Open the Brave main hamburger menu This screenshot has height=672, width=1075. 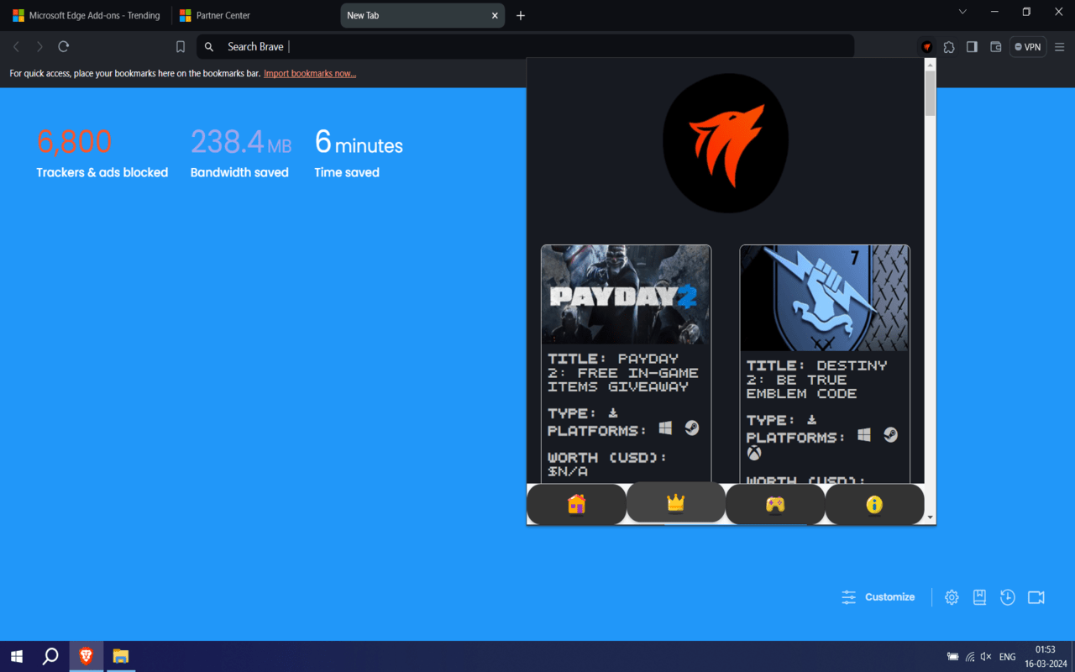tap(1060, 47)
